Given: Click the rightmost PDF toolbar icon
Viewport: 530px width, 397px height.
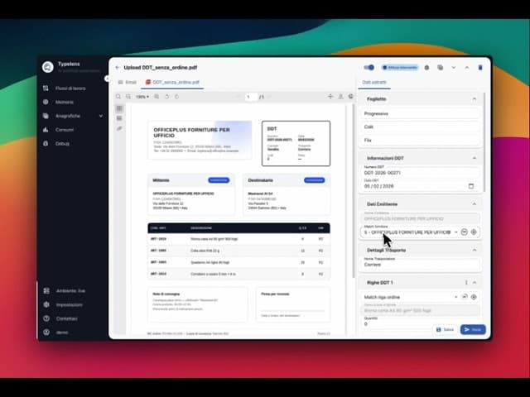Looking at the screenshot, I should pyautogui.click(x=350, y=97).
